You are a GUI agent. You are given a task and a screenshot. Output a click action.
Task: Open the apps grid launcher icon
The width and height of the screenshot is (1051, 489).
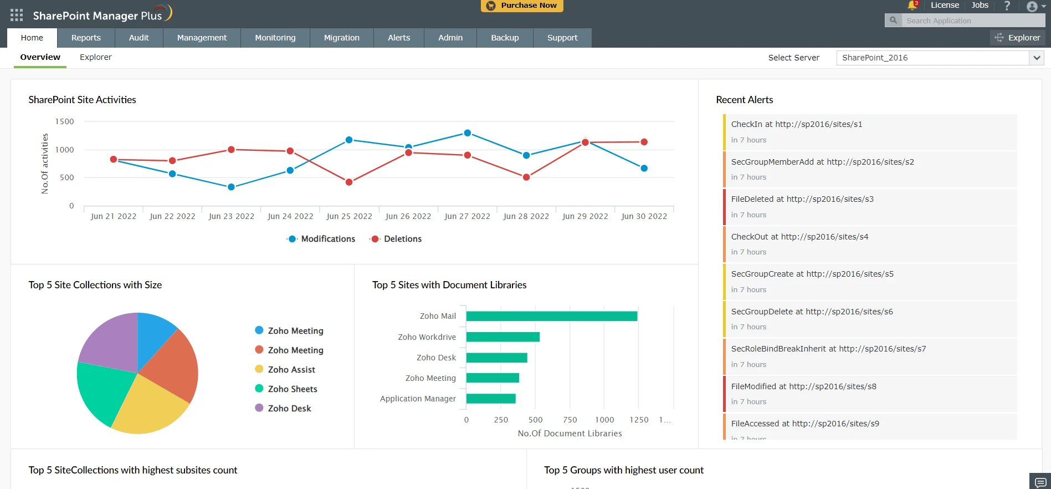coord(17,15)
